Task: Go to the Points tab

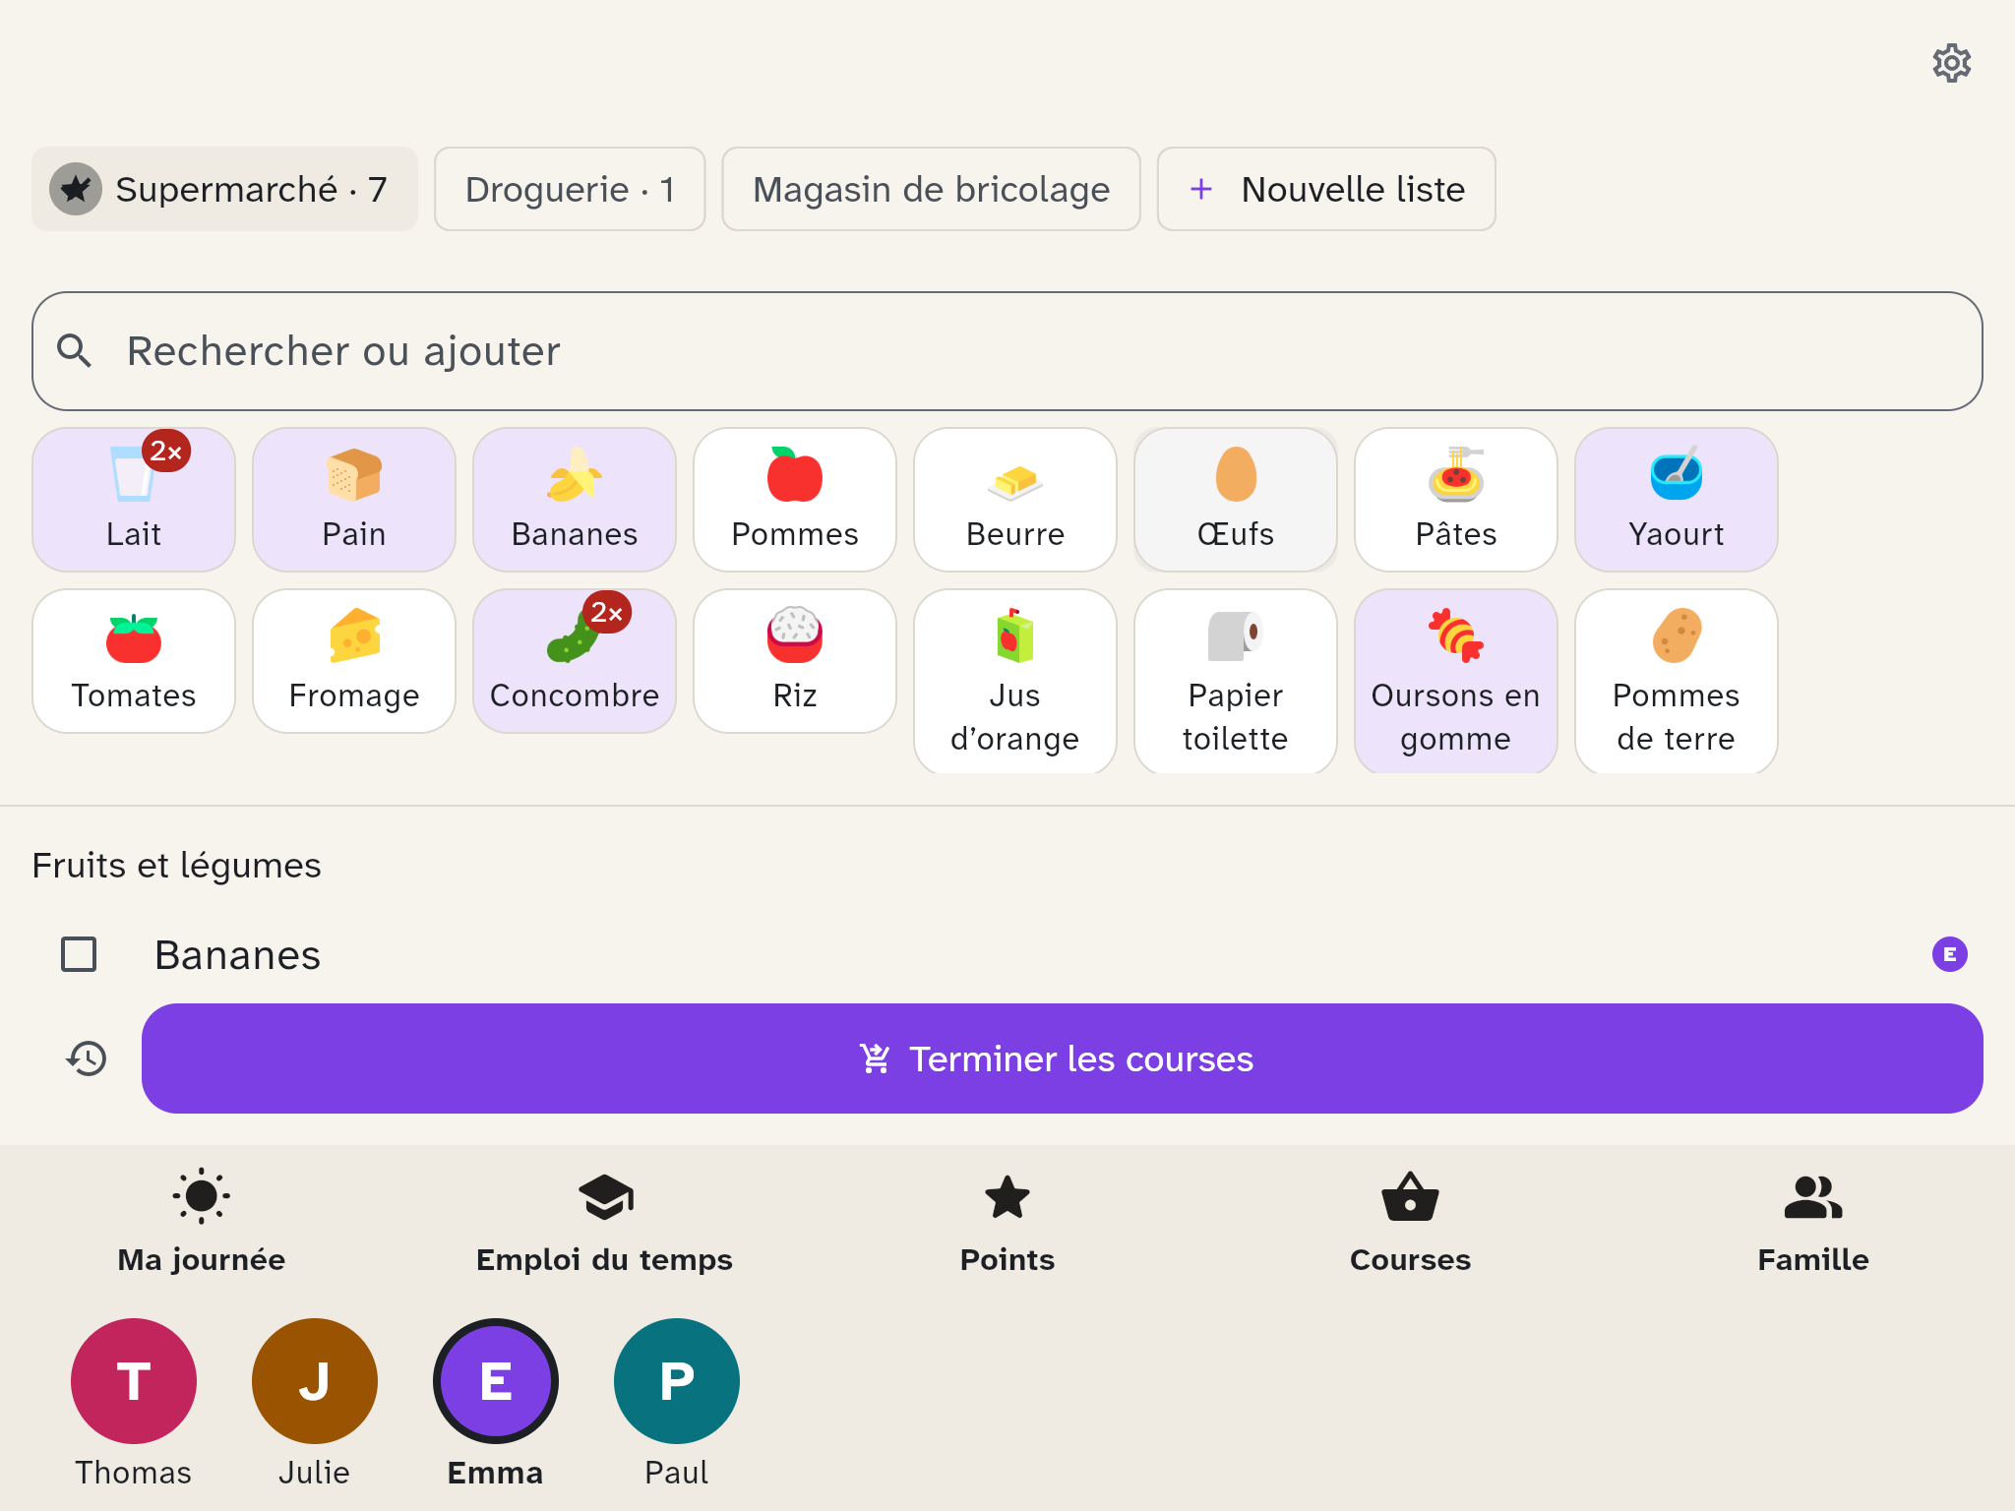Action: 1007,1222
